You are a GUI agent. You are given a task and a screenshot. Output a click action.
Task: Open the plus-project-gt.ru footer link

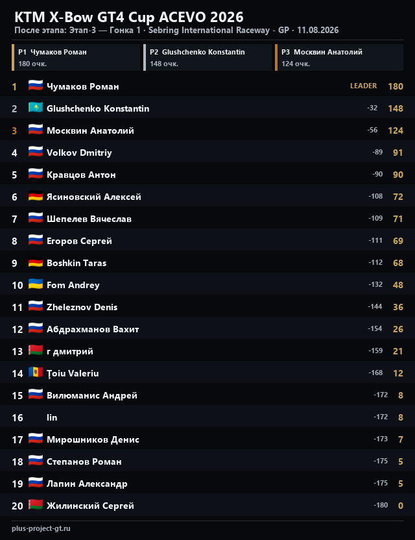41,528
